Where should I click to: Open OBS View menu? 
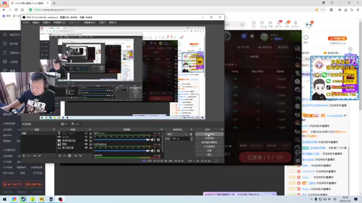(x=47, y=23)
